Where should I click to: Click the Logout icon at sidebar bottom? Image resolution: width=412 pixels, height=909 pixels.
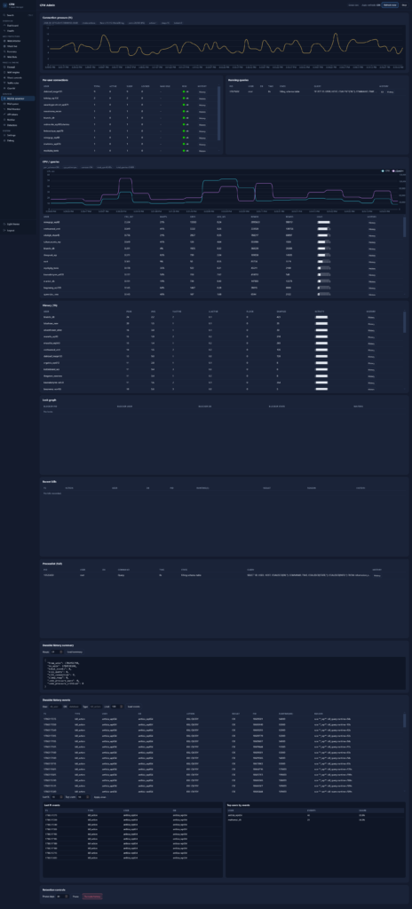(x=4, y=230)
